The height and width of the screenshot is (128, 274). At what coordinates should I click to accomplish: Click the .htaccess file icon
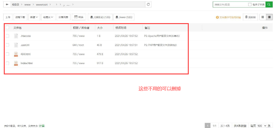tap(16, 36)
